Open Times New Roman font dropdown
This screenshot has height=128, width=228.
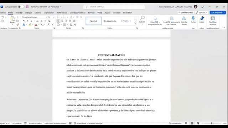pos(47,17)
